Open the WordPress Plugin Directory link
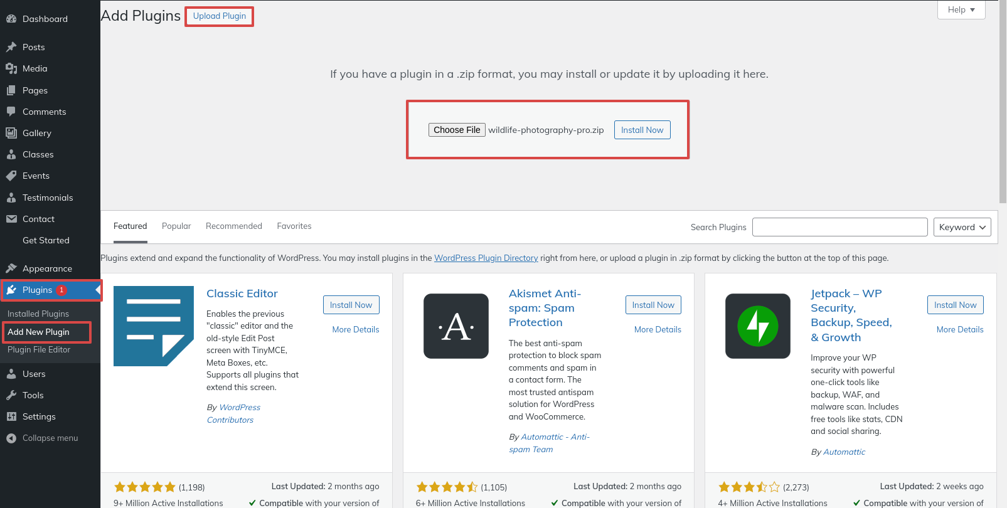This screenshot has width=1007, height=508. [486, 258]
